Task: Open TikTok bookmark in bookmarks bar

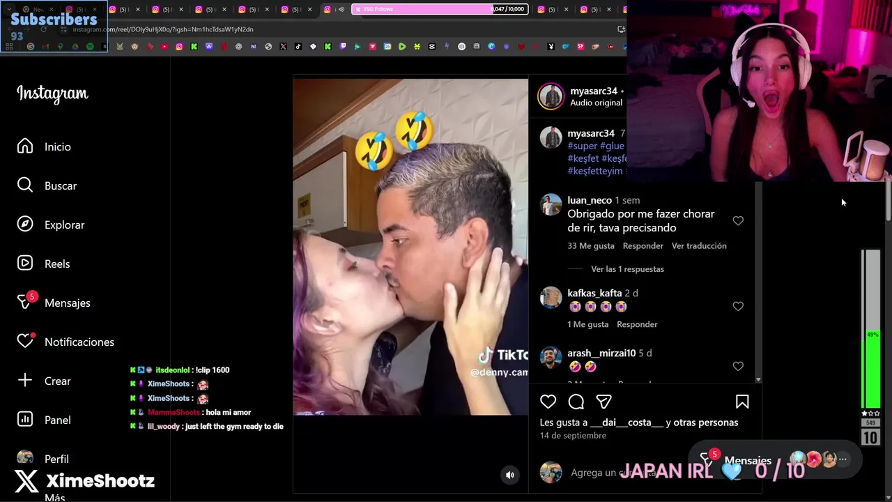Action: (x=298, y=47)
